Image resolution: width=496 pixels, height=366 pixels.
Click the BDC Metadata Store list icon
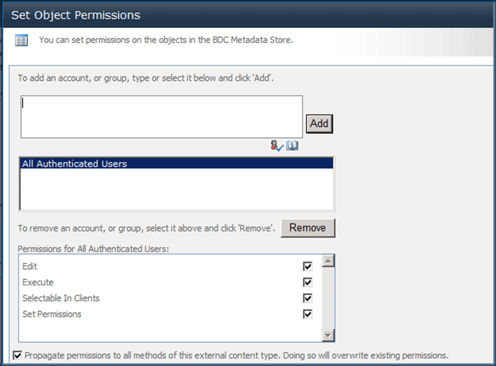point(22,40)
